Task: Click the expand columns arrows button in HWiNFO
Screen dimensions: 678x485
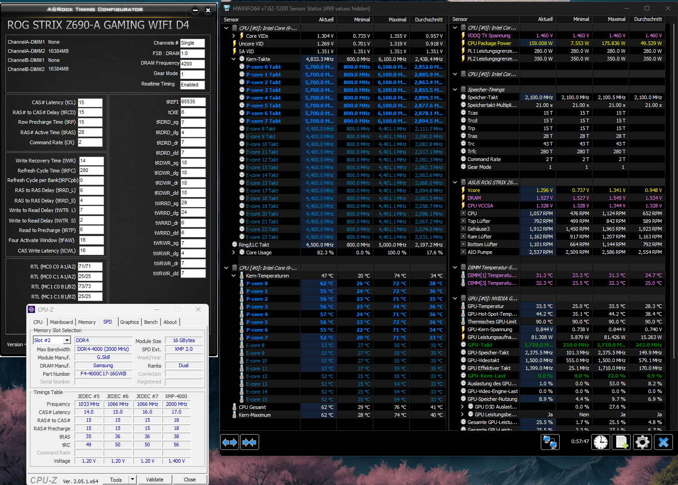Action: click(230, 442)
